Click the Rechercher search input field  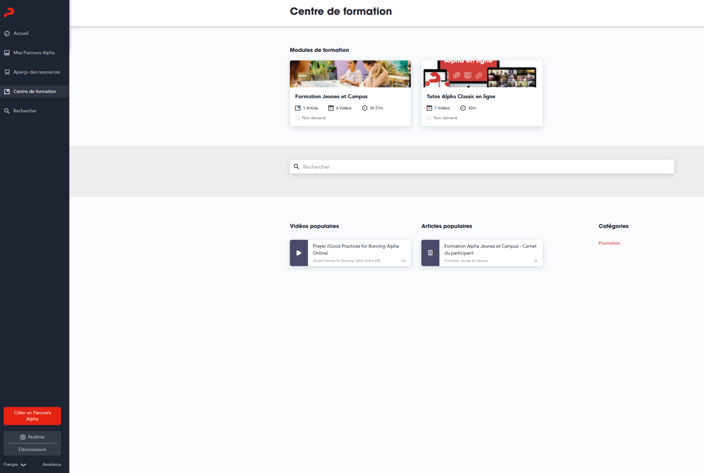[482, 167]
